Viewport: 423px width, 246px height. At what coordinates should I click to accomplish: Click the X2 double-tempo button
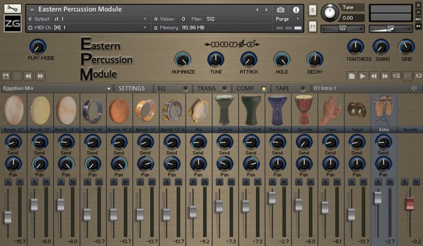pyautogui.click(x=418, y=76)
